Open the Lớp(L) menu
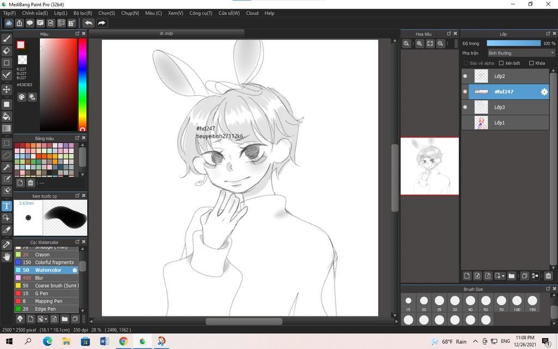The width and height of the screenshot is (558, 349). pos(60,13)
